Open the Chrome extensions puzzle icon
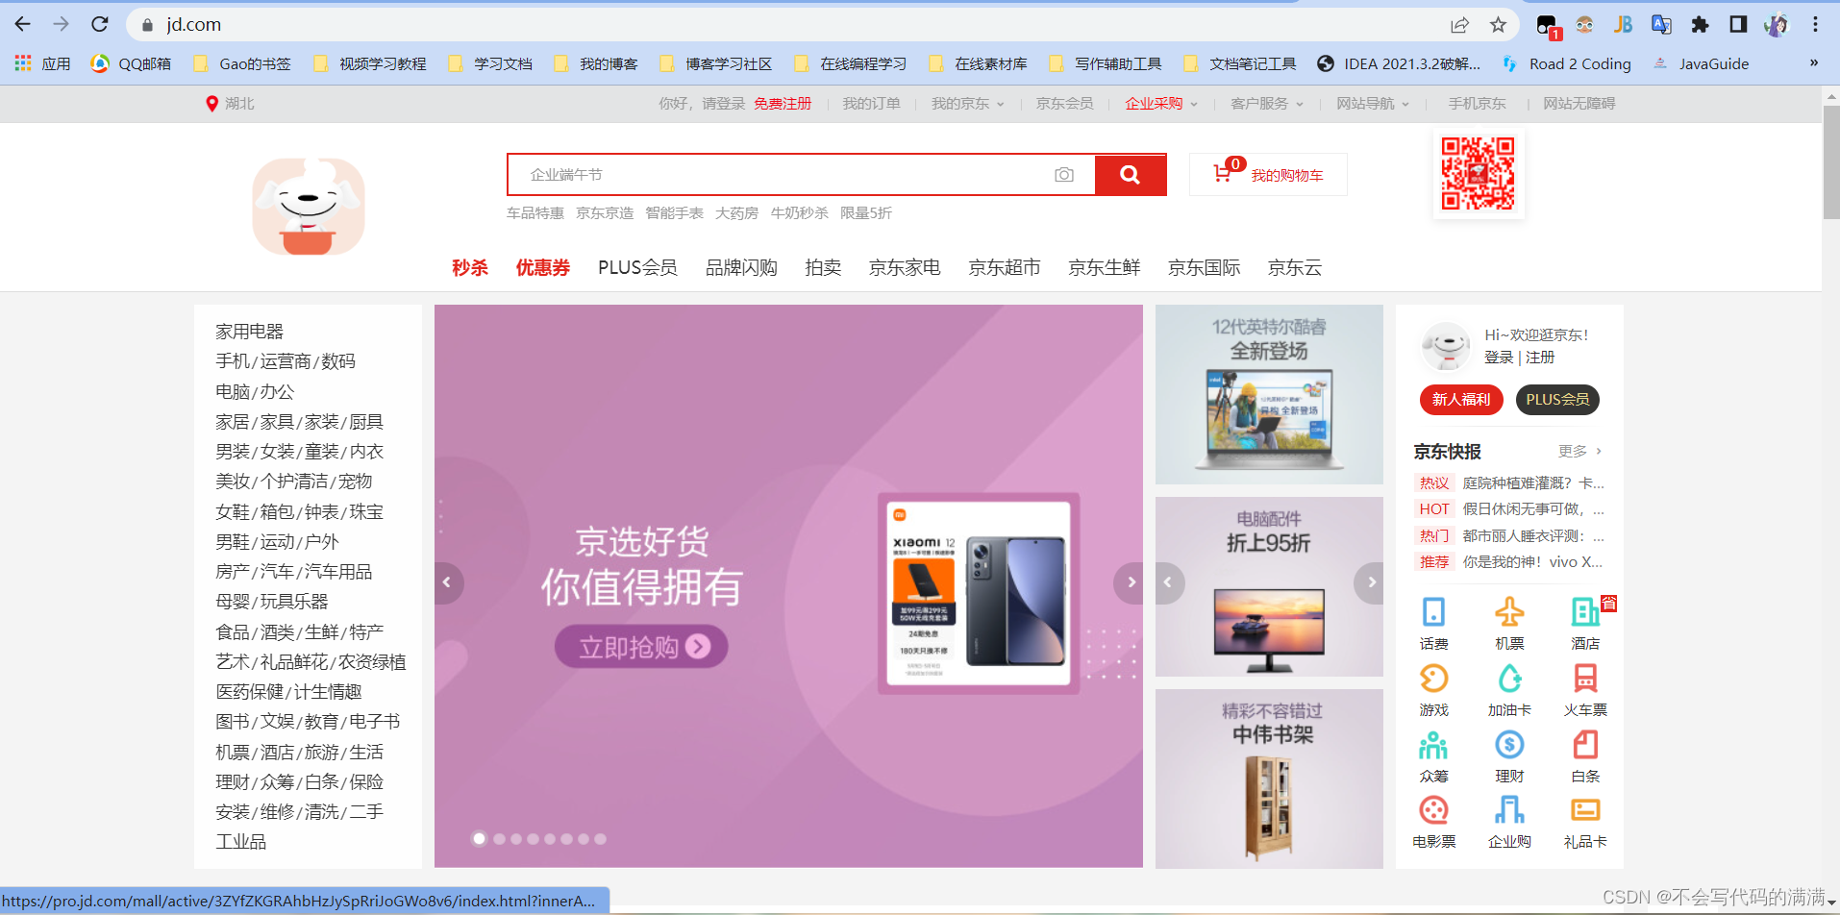Image resolution: width=1840 pixels, height=915 pixels. point(1700,25)
